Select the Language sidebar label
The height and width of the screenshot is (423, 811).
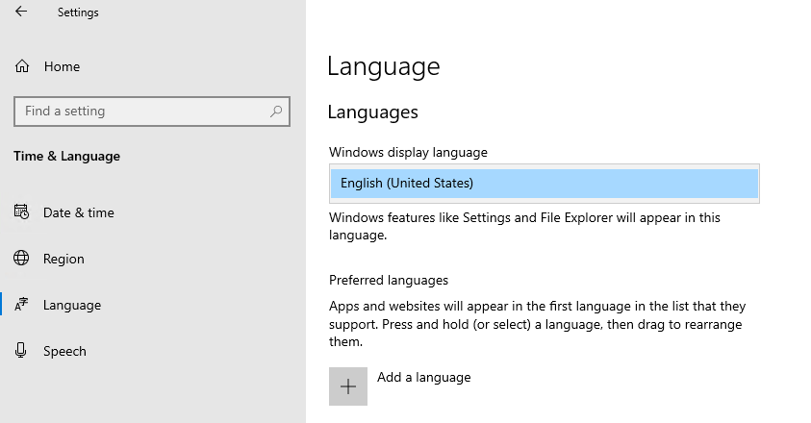tap(72, 305)
